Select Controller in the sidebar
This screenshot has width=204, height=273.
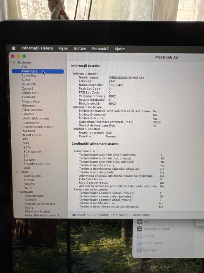[x=29, y=97]
